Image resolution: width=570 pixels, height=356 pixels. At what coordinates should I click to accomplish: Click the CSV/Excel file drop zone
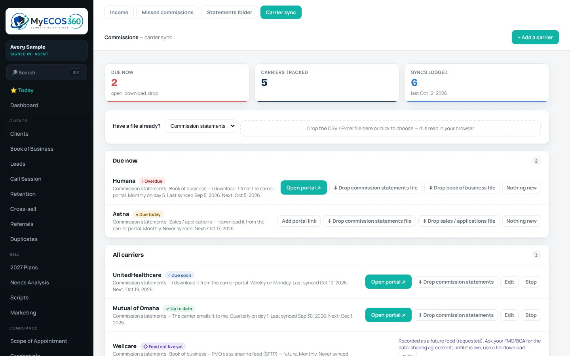click(390, 129)
